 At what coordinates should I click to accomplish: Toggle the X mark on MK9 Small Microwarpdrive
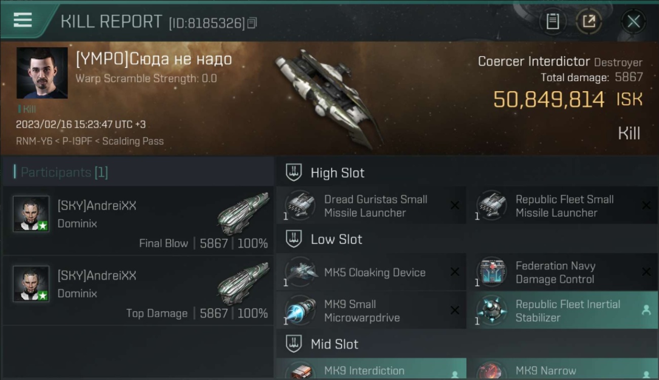point(455,310)
